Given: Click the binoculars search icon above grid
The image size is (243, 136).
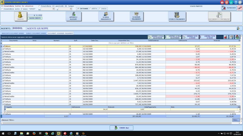Looking at the screenshot, I should [237, 37].
